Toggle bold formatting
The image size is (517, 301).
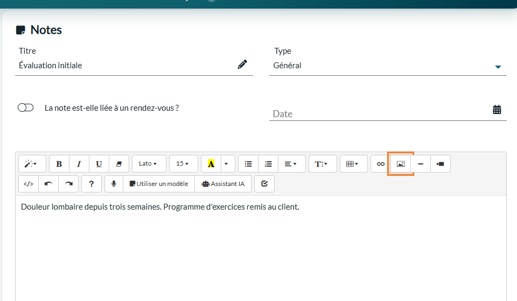pos(59,164)
